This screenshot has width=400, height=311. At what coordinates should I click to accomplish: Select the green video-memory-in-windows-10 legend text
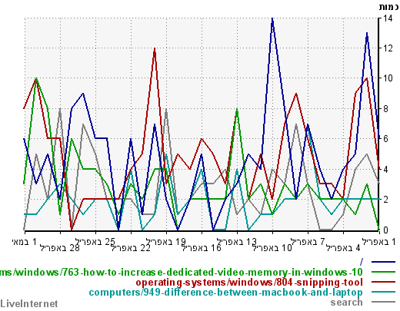182,272
